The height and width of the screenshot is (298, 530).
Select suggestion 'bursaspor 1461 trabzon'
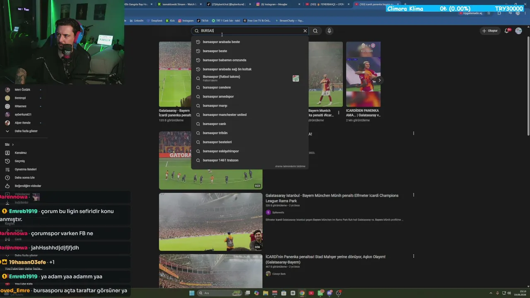pos(250,160)
